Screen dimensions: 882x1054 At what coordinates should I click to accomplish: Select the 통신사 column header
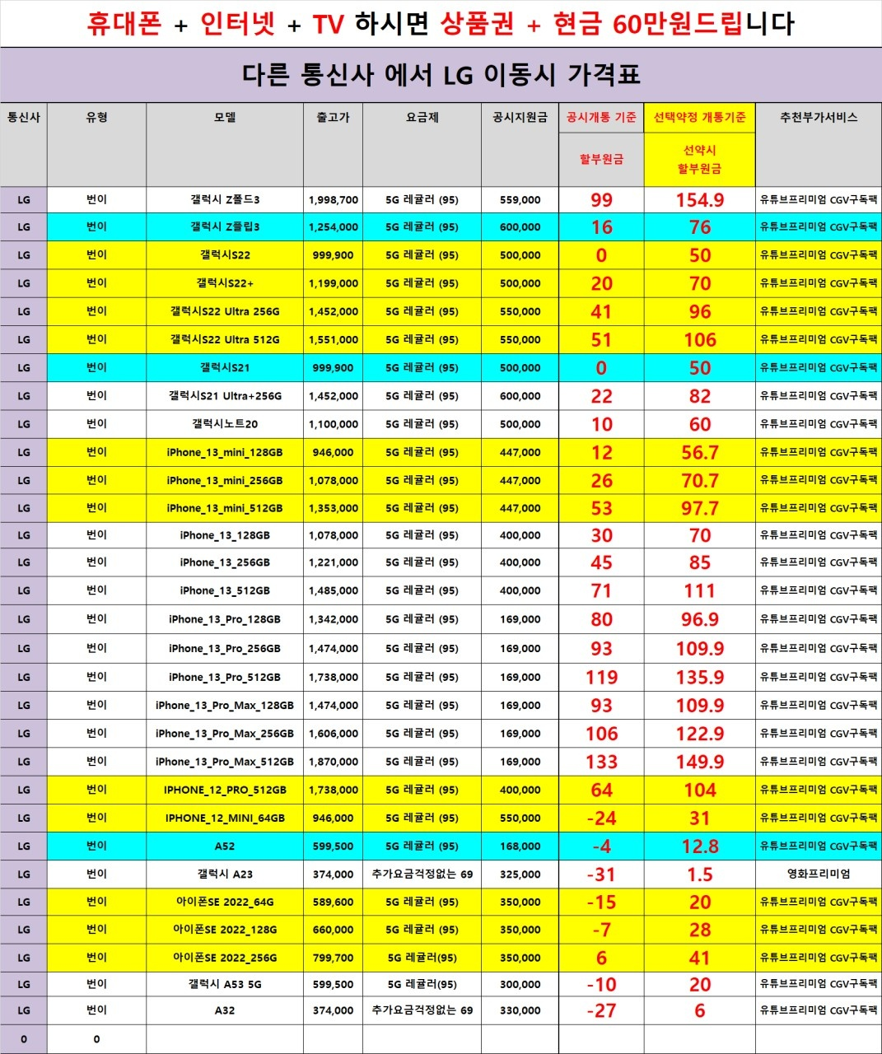click(x=23, y=118)
